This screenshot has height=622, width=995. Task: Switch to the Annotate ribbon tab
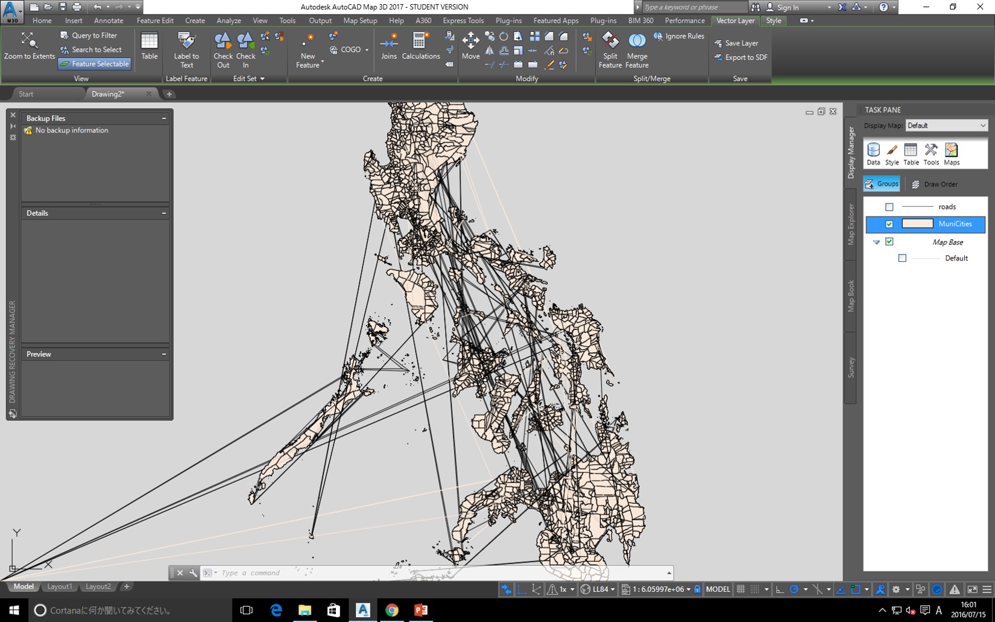[x=109, y=20]
